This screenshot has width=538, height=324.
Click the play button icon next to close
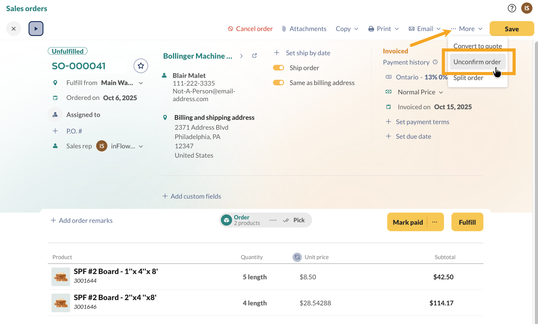click(36, 29)
